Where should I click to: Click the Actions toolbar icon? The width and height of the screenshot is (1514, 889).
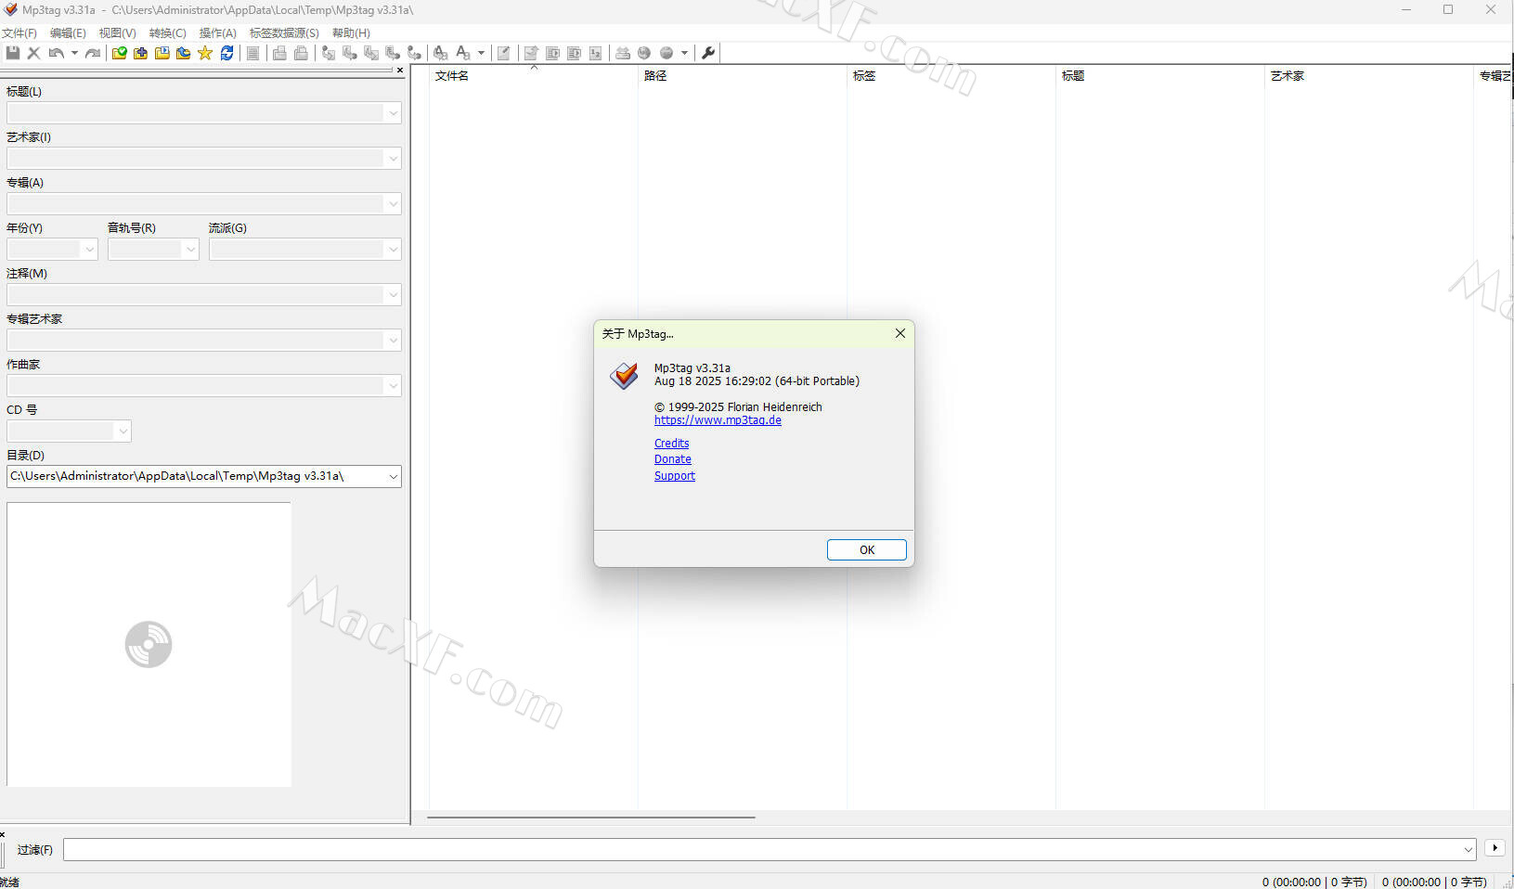tap(441, 53)
